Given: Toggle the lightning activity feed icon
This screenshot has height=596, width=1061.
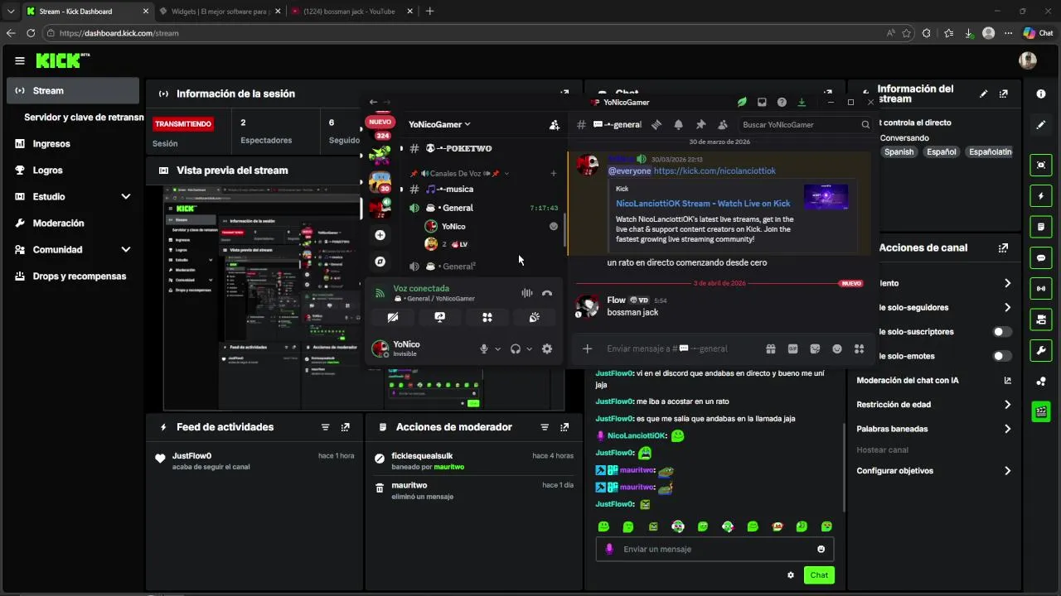Looking at the screenshot, I should tap(1041, 196).
